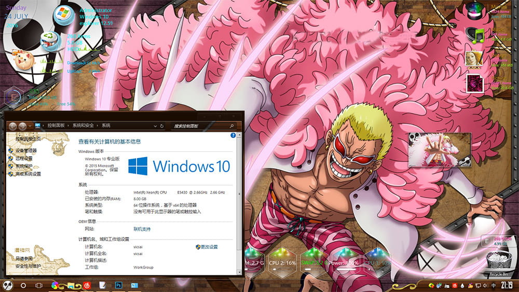This screenshot has width=519, height=292.
Task: Open File Explorer from the taskbar
Action: point(71,285)
